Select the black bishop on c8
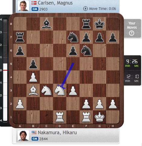 tap(46, 24)
